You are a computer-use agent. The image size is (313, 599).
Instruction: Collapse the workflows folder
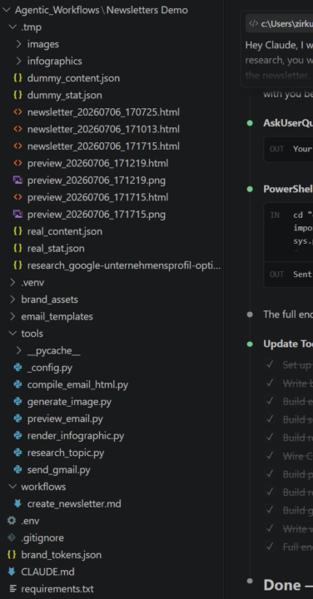12,487
